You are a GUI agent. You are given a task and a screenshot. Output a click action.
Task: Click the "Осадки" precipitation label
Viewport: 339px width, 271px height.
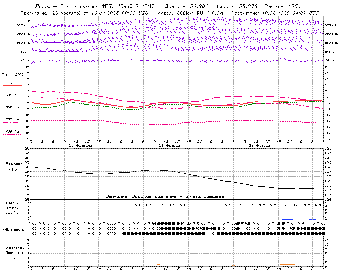[x=14, y=208]
